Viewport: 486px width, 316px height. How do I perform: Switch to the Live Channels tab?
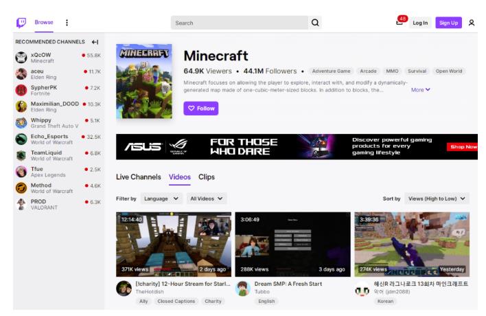139,177
